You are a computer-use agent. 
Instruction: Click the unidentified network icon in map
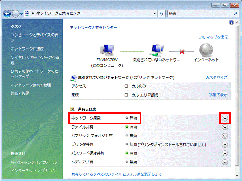(x=157, y=50)
